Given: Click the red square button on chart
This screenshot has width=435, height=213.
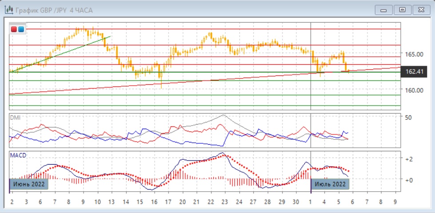Looking at the screenshot, I should coord(14,29).
